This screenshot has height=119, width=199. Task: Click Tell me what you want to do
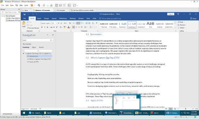point(110,19)
